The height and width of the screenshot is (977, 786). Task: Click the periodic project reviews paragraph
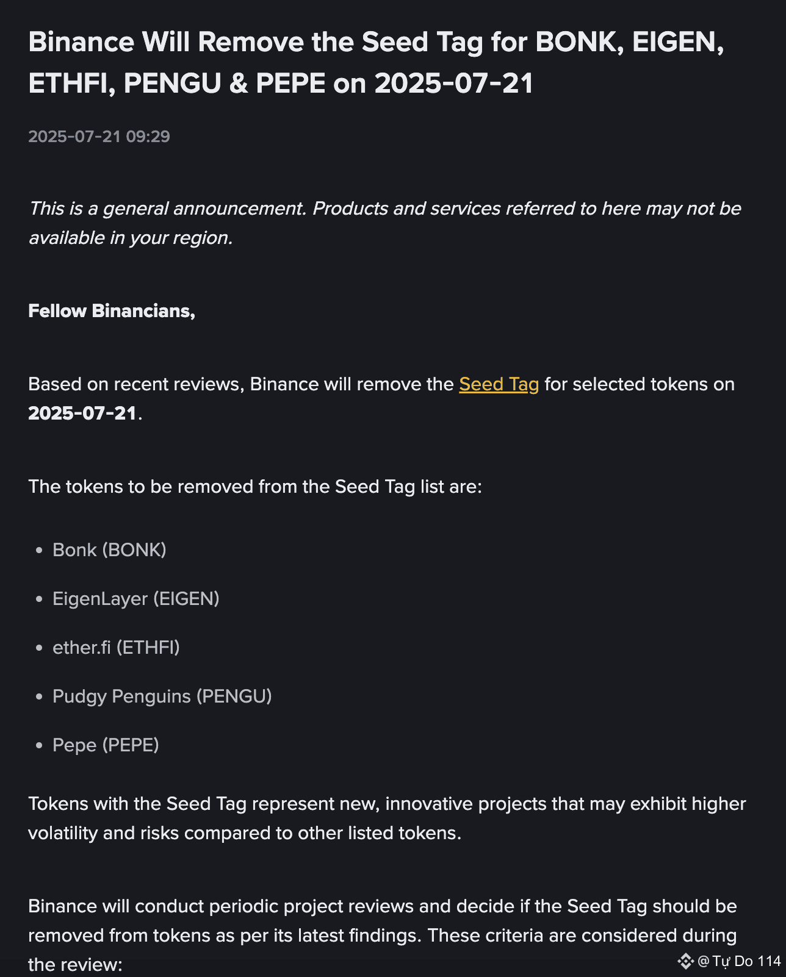pos(383,936)
